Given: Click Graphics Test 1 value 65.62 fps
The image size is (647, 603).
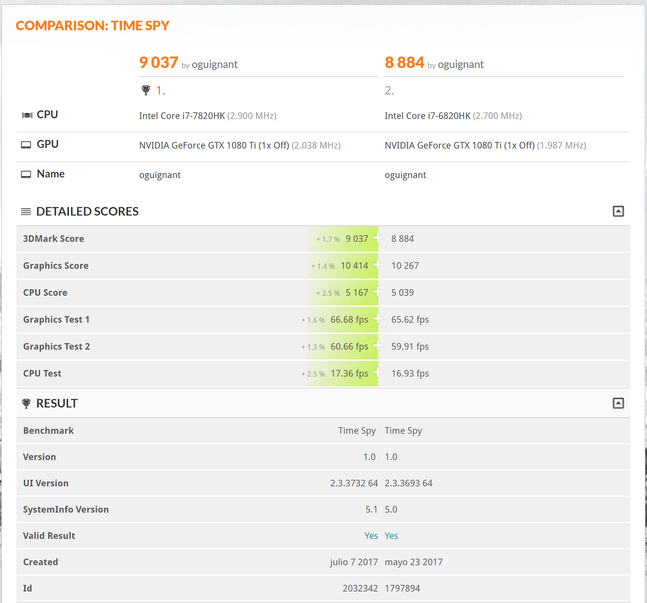Looking at the screenshot, I should coord(410,319).
